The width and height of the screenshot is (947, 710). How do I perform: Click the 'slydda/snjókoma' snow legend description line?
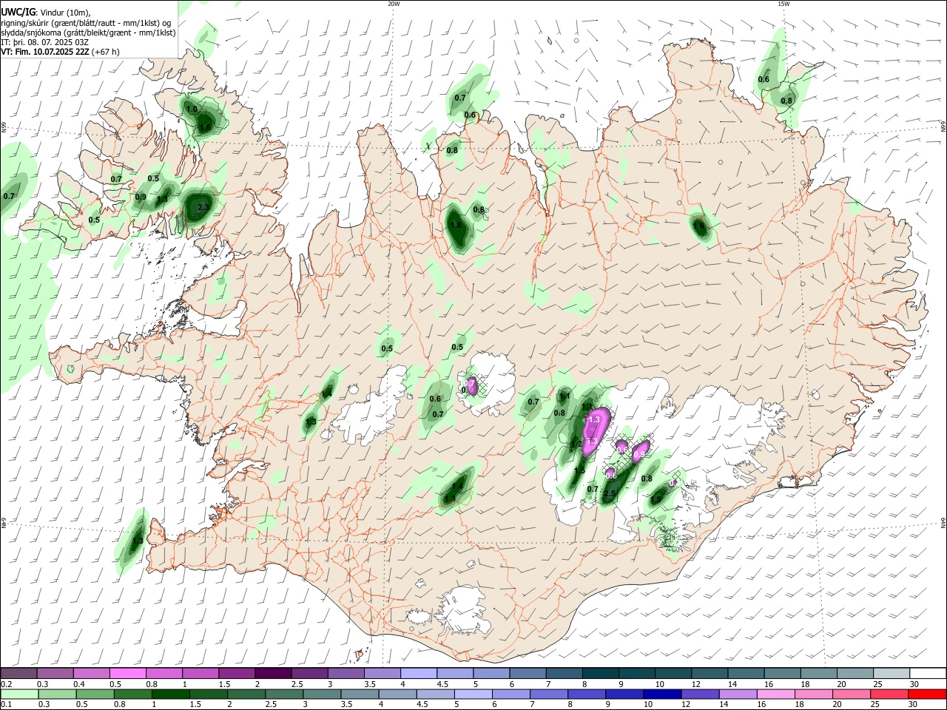coord(88,33)
